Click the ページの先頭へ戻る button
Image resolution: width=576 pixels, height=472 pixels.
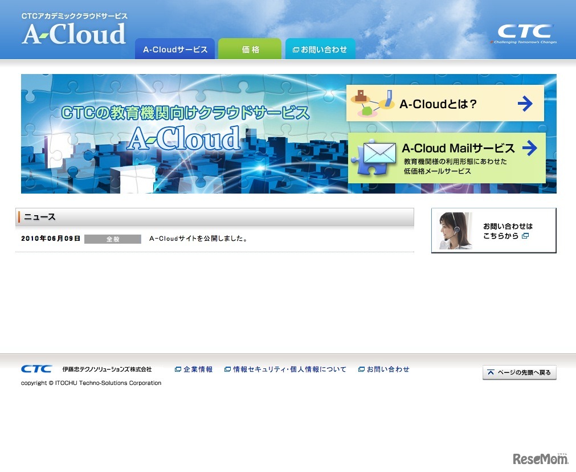[519, 372]
